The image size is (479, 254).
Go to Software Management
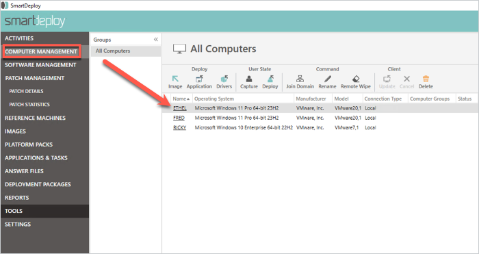coord(40,65)
